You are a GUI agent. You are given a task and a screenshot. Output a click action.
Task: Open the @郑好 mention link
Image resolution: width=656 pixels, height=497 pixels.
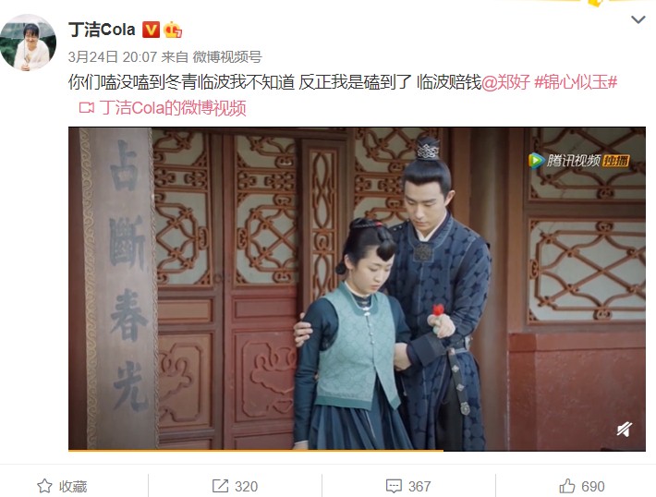(505, 82)
